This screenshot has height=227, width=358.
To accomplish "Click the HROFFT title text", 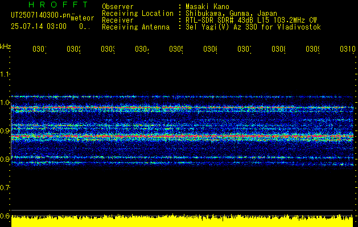I will tap(59, 5).
